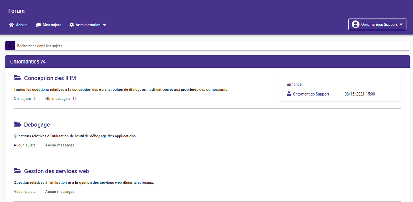The height and width of the screenshot is (202, 413).
Task: Click the Forum title in the header
Action: (x=17, y=11)
